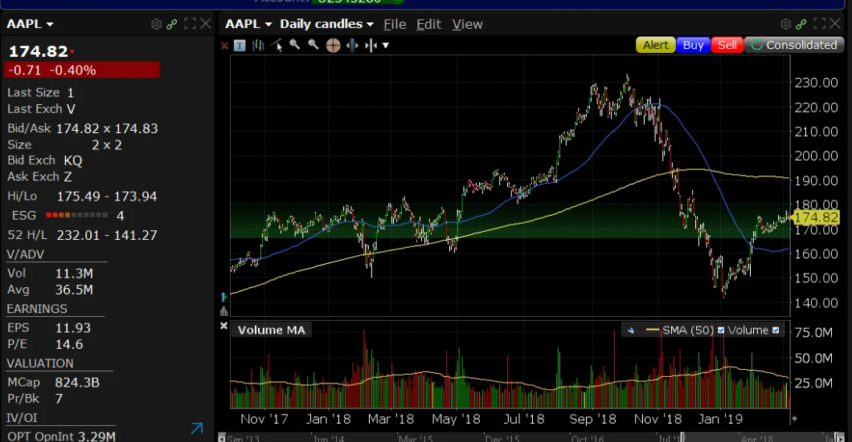The width and height of the screenshot is (852, 442).
Task: Click the compress bars arrows icon
Action: 371,46
